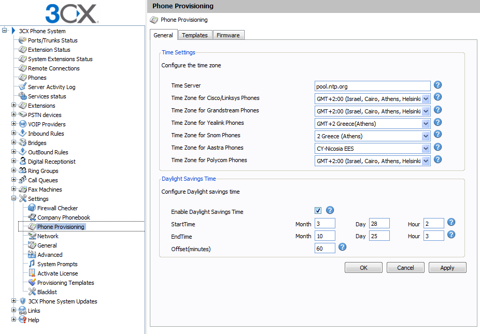480x334 pixels.
Task: Switch to the Firmware tab
Action: (x=228, y=35)
